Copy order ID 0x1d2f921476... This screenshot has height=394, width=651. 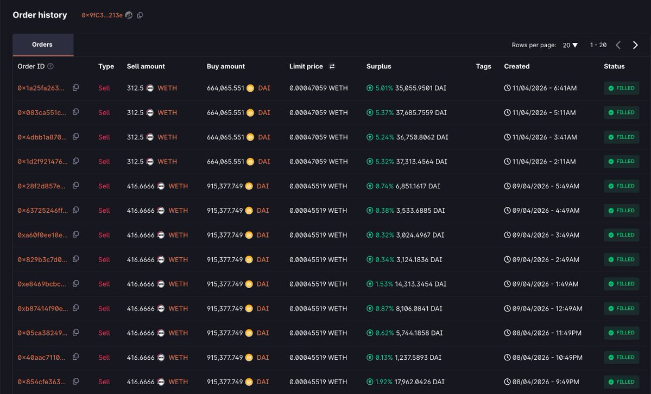click(x=75, y=161)
